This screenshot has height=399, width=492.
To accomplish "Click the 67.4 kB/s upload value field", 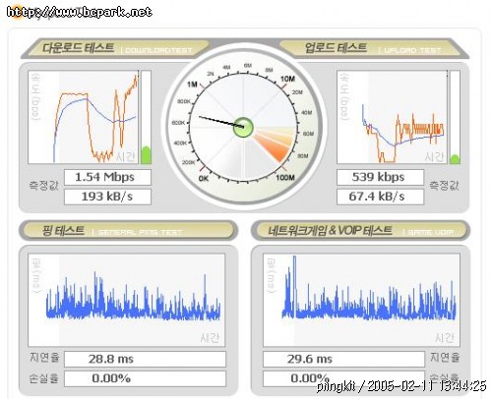I will coord(381,197).
